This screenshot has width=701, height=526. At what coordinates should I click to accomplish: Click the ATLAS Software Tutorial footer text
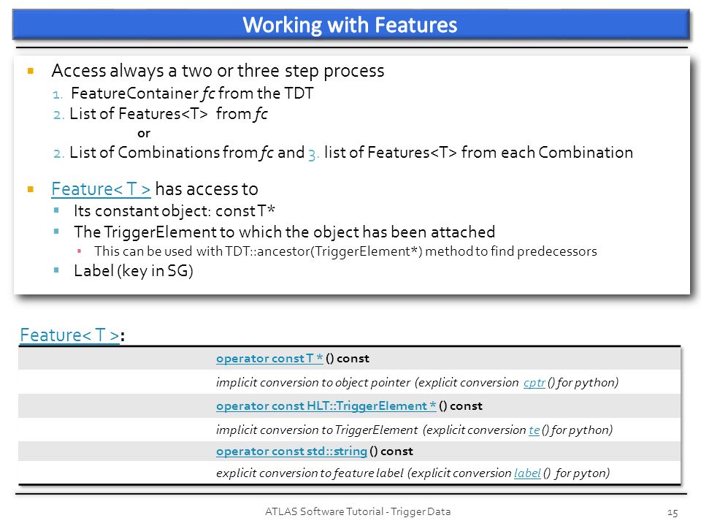coord(358,511)
